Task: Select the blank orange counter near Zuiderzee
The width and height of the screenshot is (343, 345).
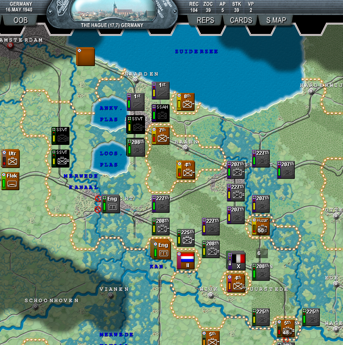Action: click(x=86, y=57)
